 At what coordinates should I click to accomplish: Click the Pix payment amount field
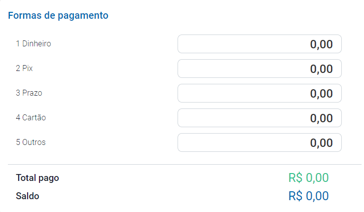[259, 69]
